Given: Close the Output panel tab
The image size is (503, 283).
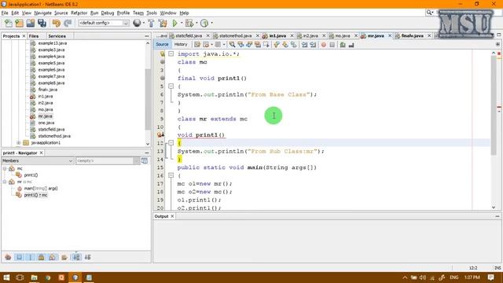Looking at the screenshot, I should [x=172, y=216].
